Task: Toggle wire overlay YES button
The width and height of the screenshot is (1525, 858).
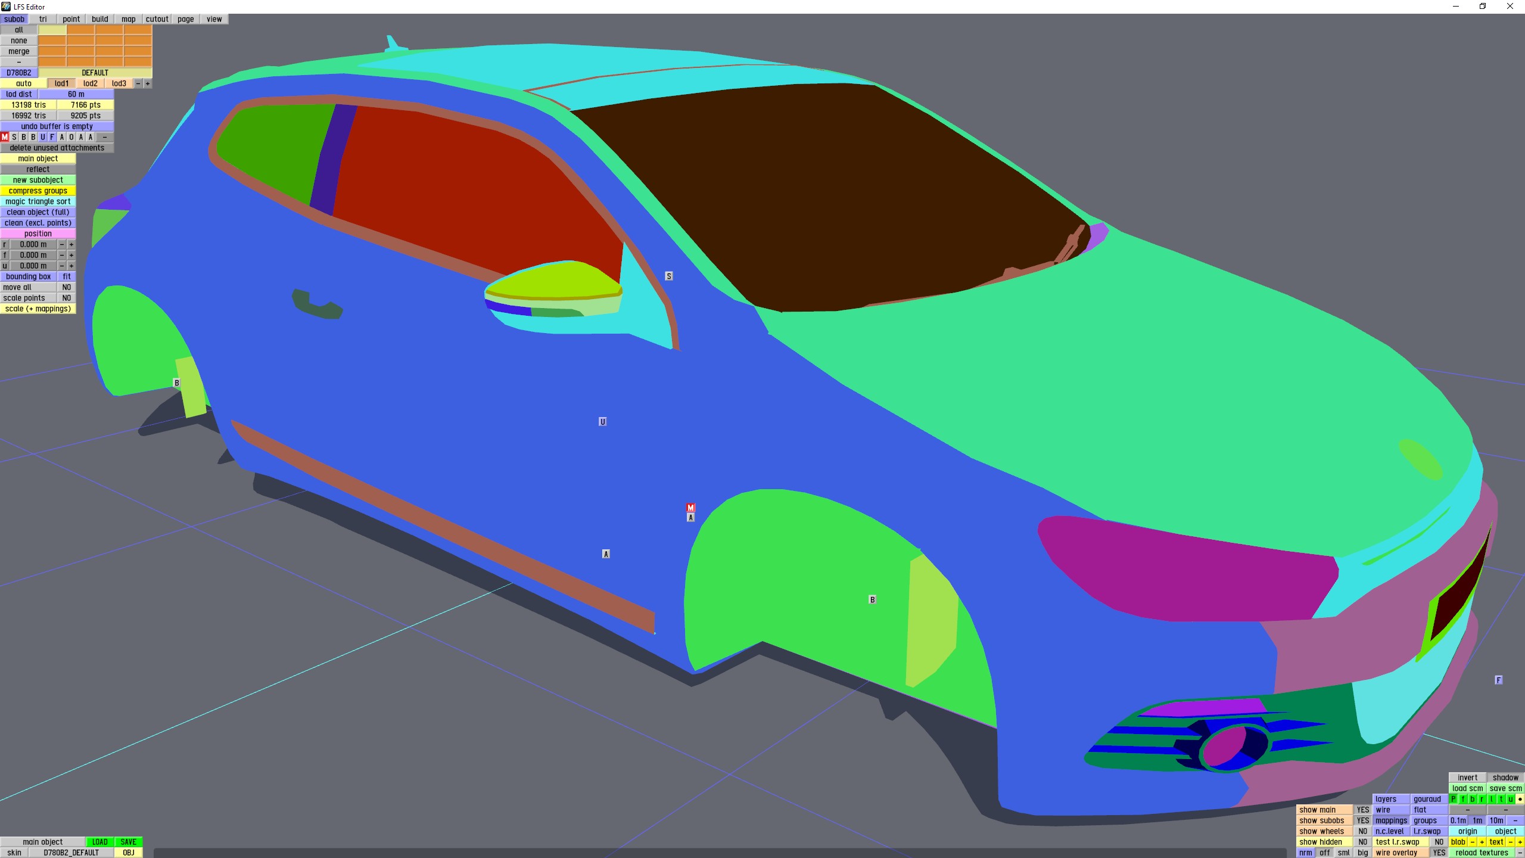Action: click(1439, 853)
